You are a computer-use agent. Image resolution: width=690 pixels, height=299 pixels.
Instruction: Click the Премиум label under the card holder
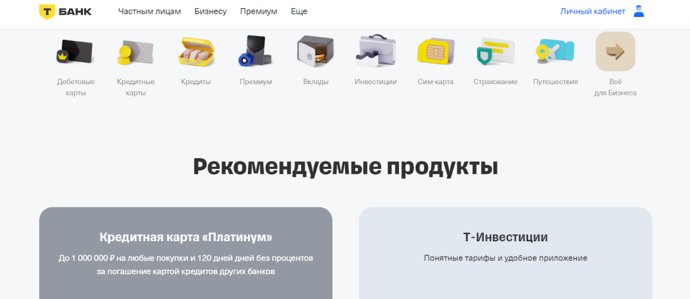(x=255, y=81)
